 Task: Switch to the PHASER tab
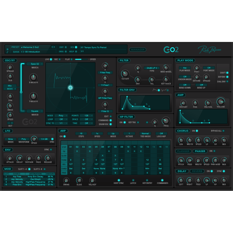pyautogui.click(x=200, y=151)
